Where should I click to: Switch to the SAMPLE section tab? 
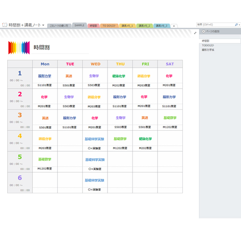pos(80,26)
